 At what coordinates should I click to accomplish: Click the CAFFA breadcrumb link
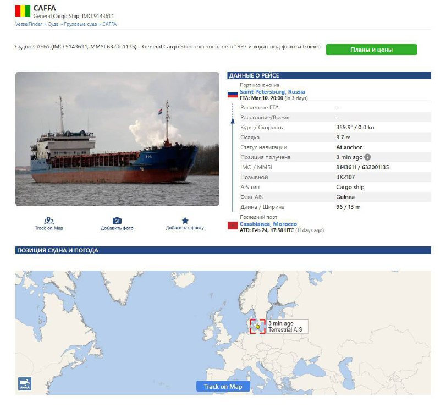click(x=109, y=24)
